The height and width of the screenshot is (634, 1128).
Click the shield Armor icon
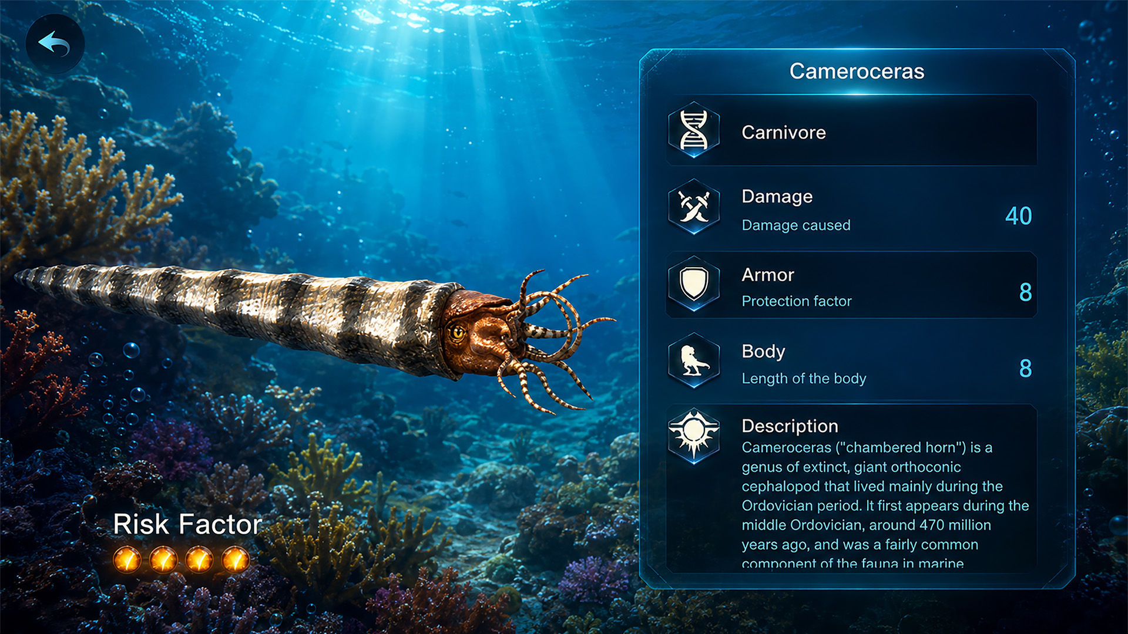694,283
